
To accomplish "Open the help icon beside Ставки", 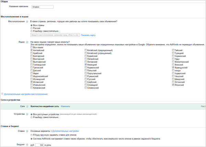I will pyautogui.click(x=27, y=131).
